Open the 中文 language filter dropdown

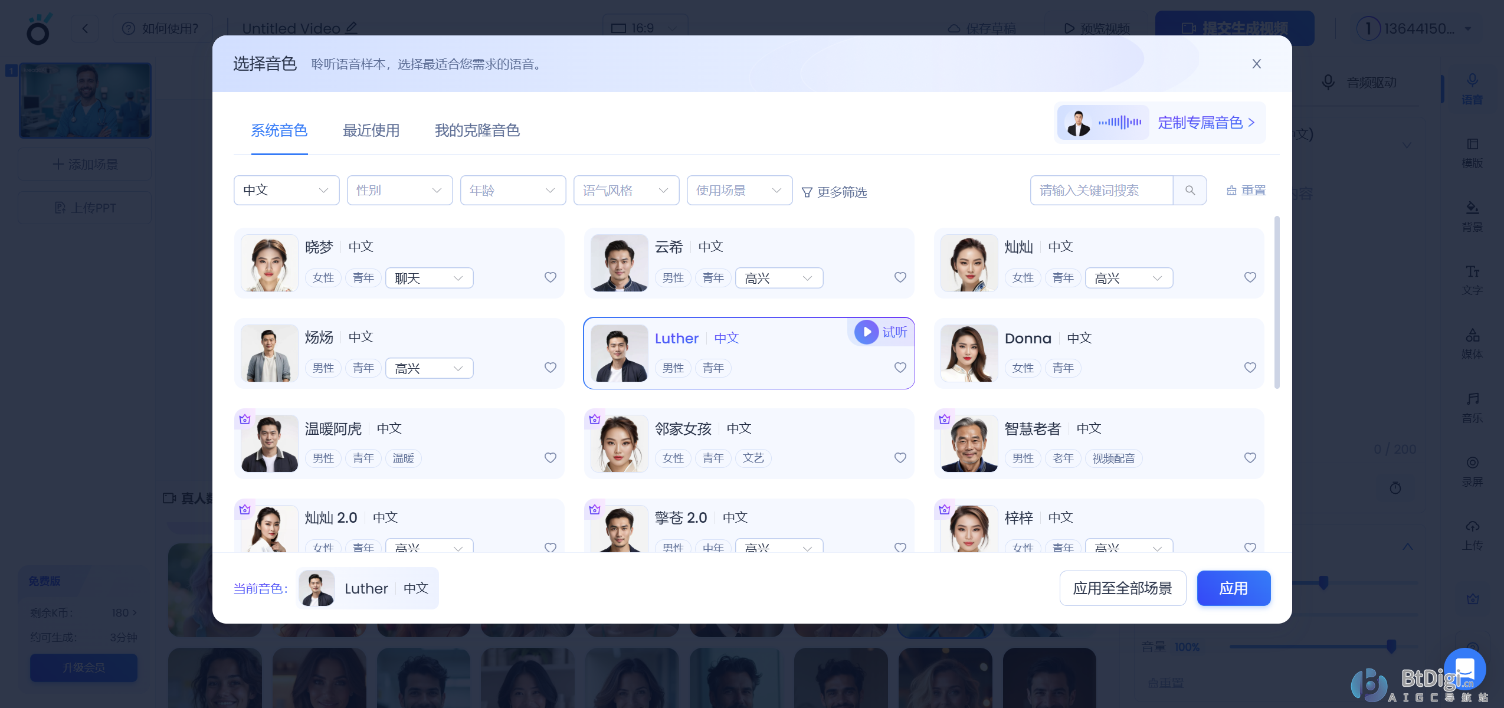point(286,190)
